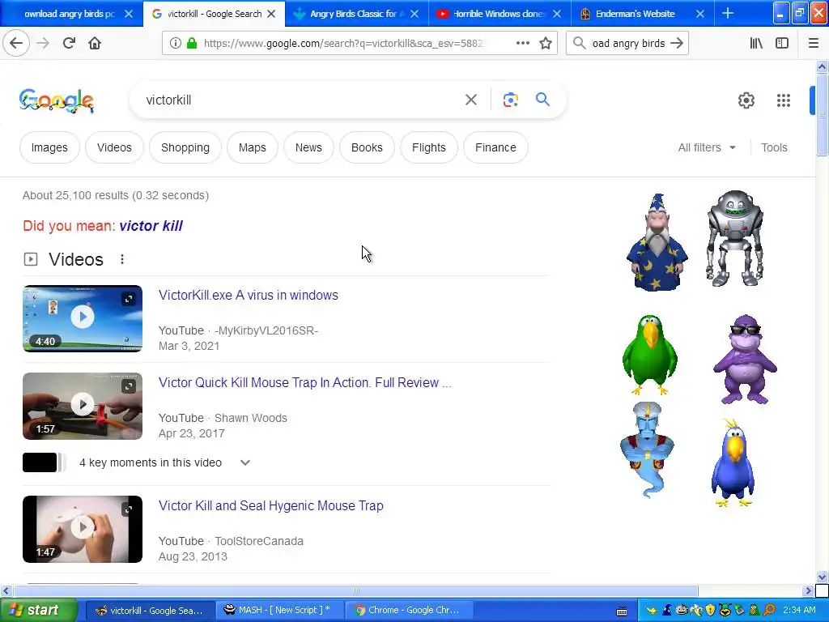Open Victor Quick Kill Mouse Trap review
Screen dimensions: 829x622
(304, 382)
